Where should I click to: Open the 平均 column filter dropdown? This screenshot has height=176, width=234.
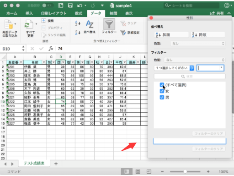point(125,62)
